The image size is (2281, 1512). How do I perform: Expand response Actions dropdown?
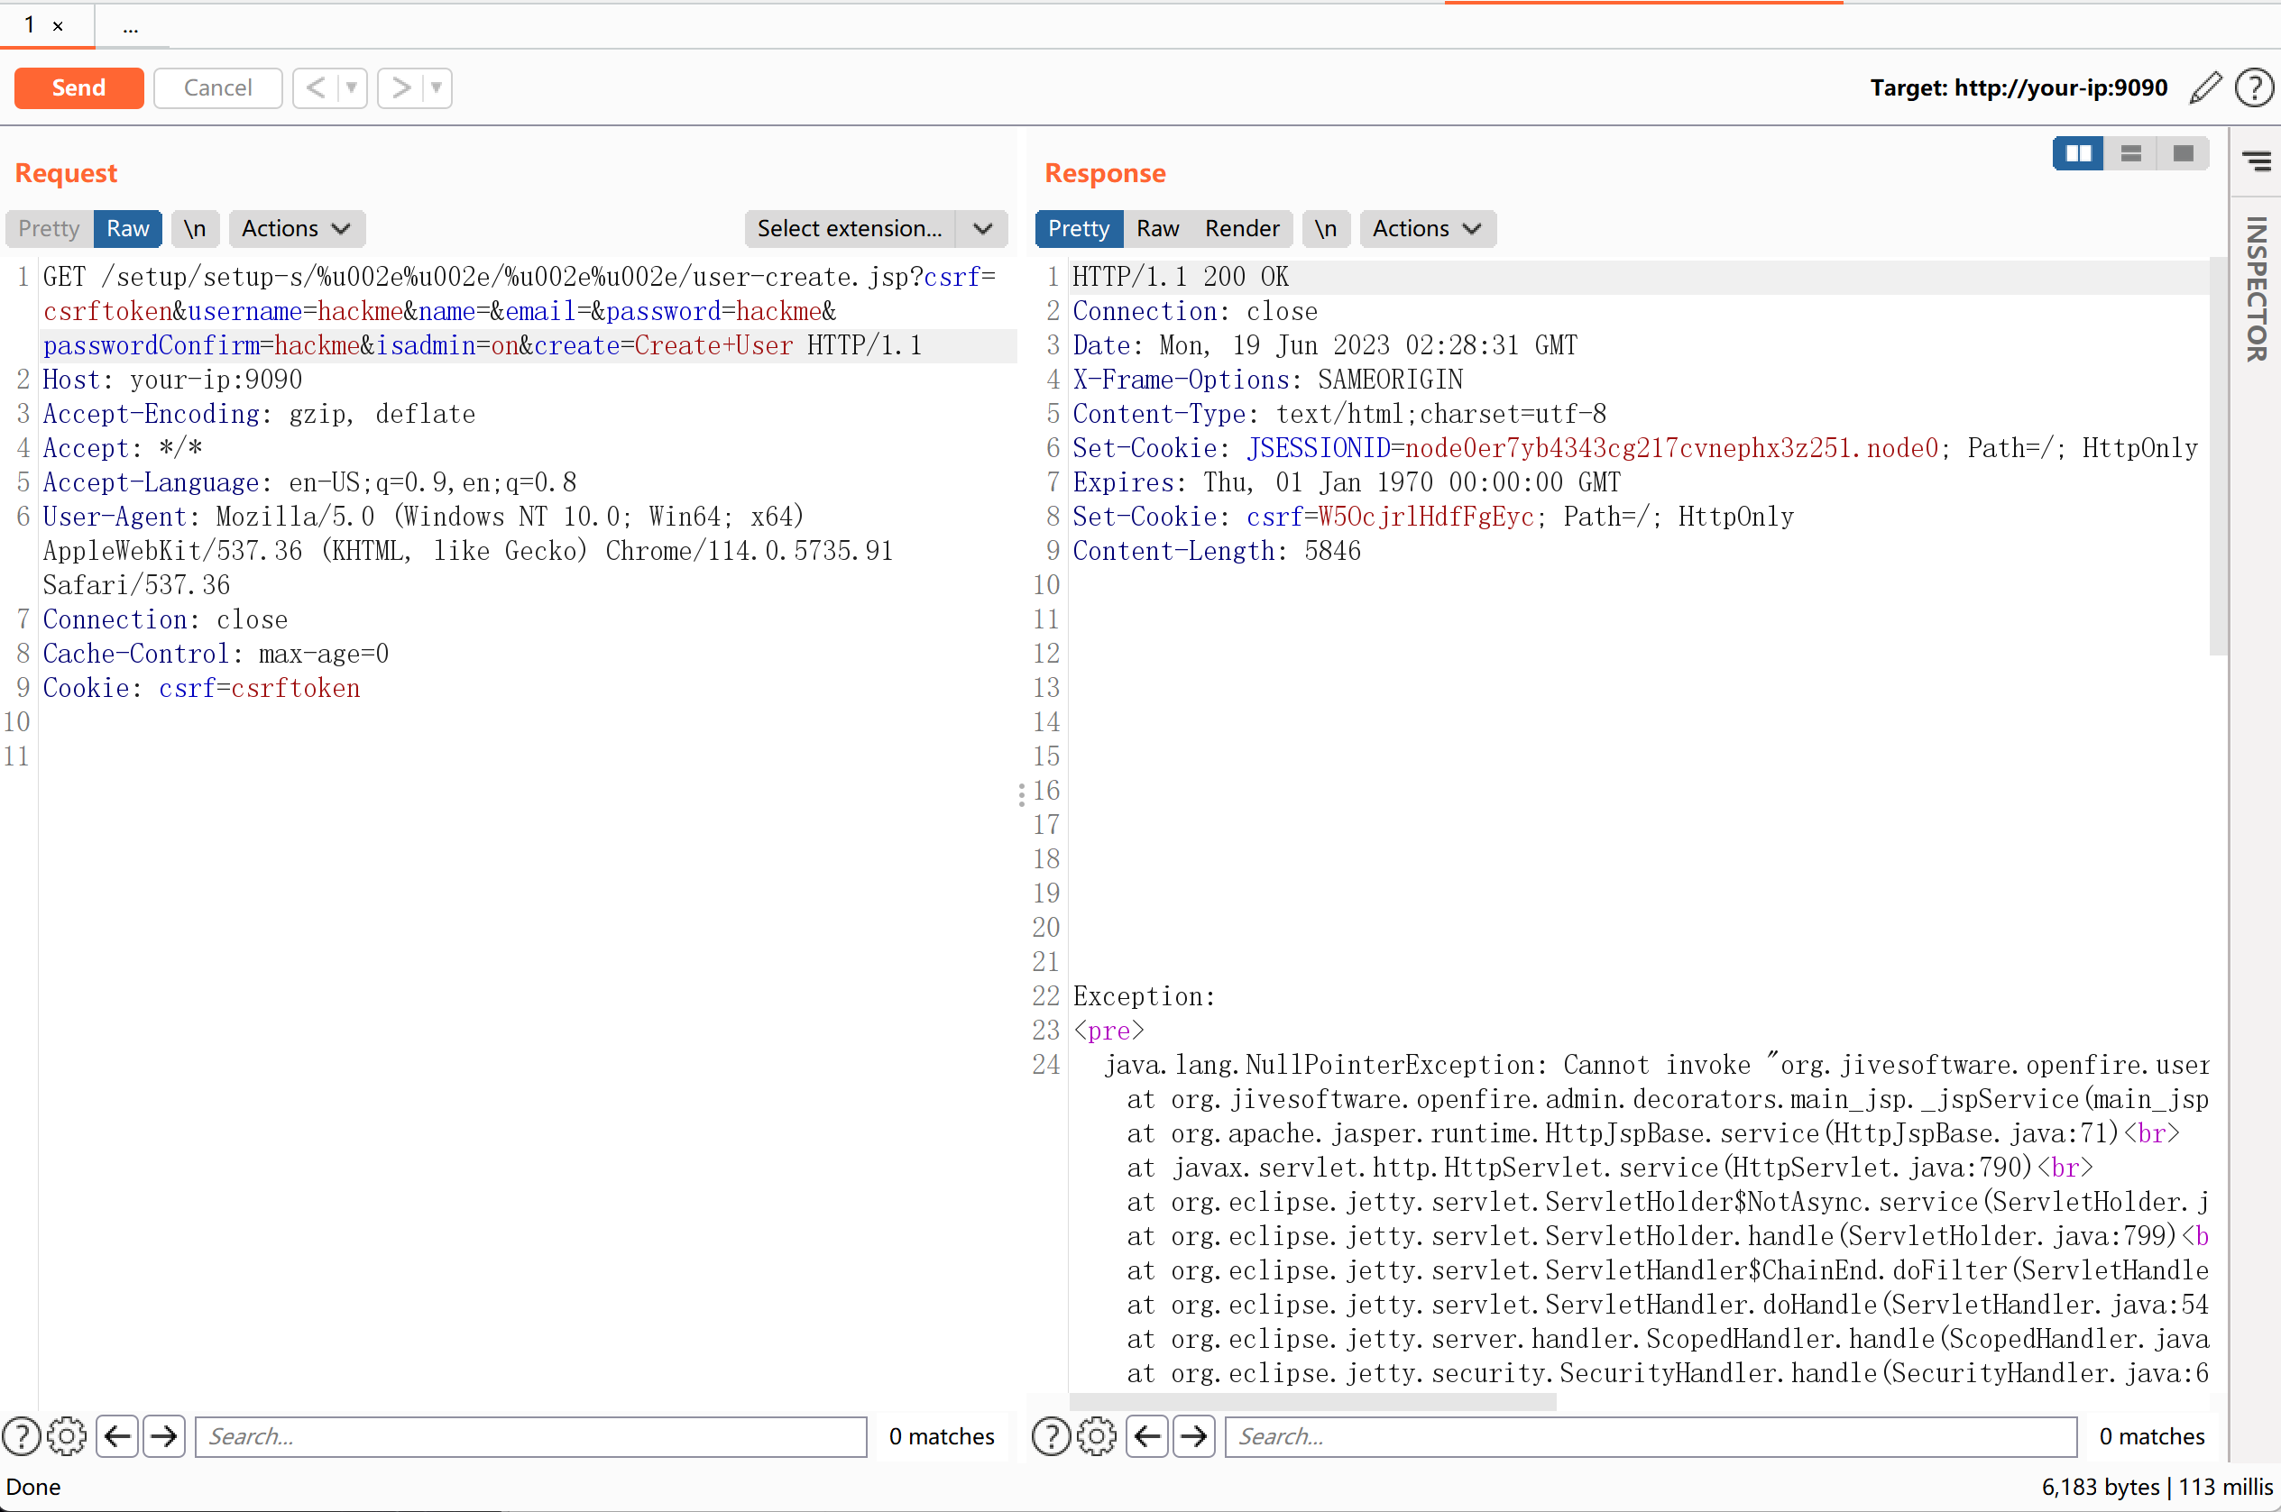pos(1427,228)
